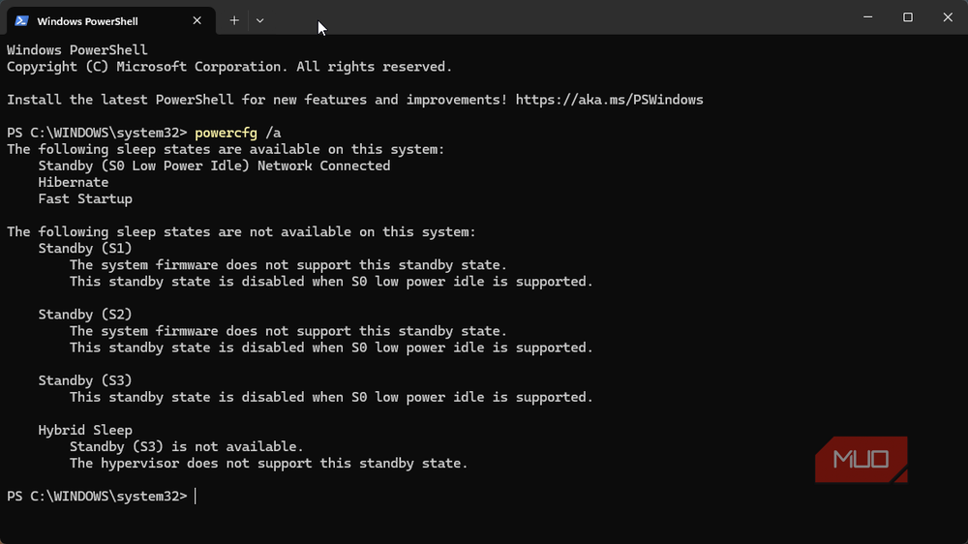Minimize the terminal window
This screenshot has width=968, height=544.
coord(867,17)
